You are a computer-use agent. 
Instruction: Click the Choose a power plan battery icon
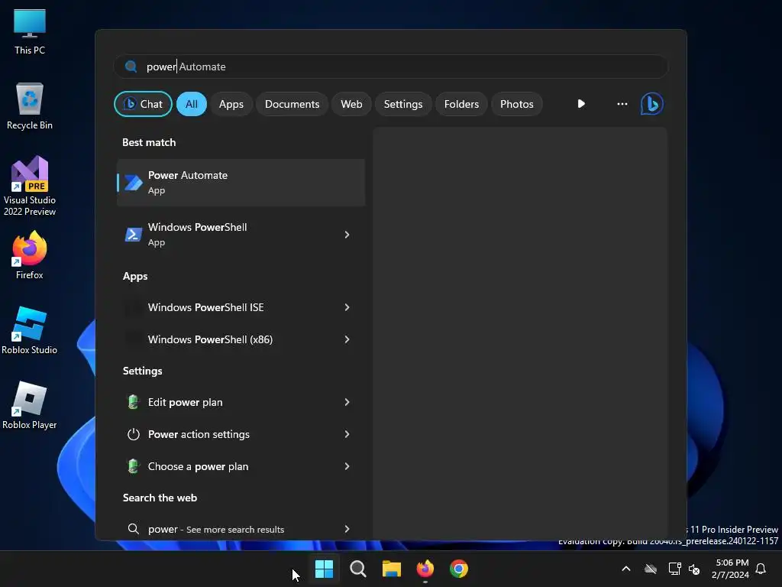tap(133, 466)
